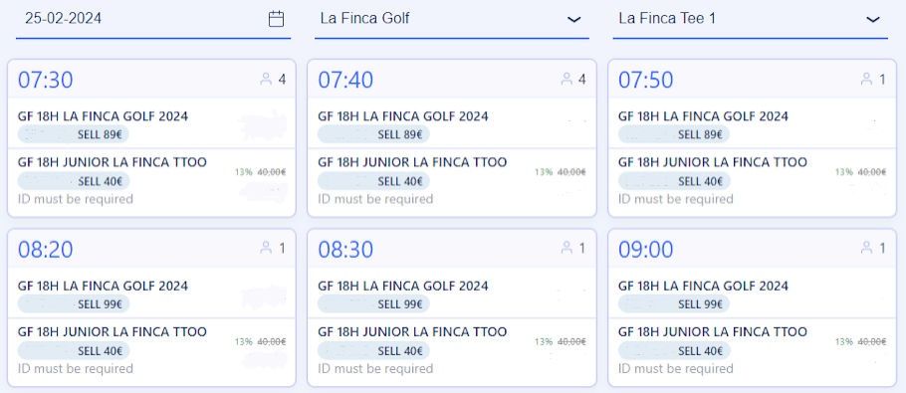The height and width of the screenshot is (393, 906).
Task: Click the players icon on the 08:30 card
Action: tap(566, 249)
